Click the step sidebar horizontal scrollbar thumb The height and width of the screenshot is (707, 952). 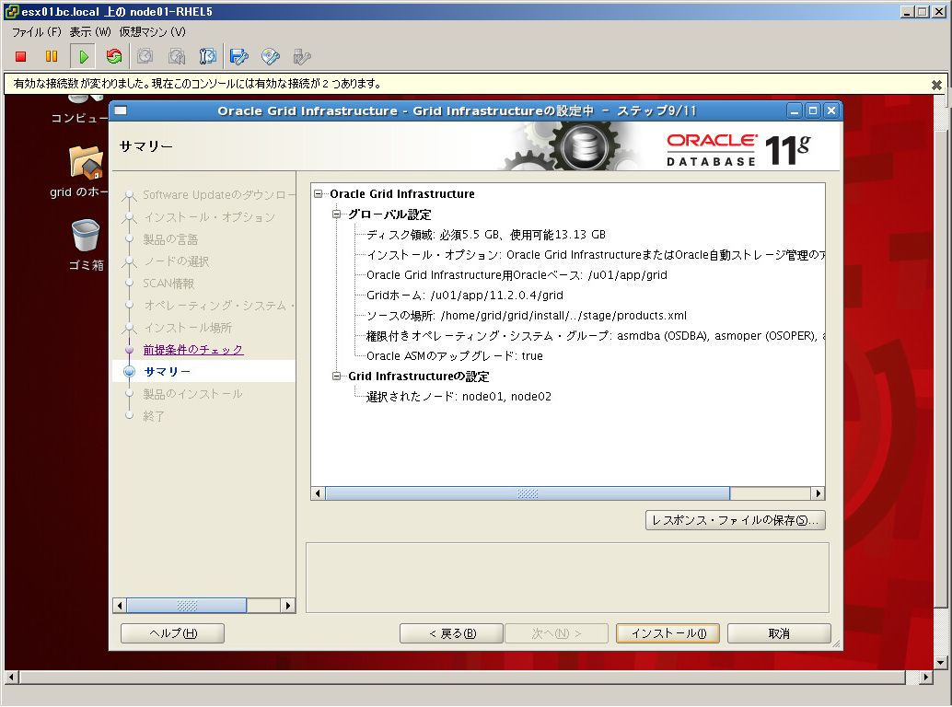click(x=186, y=605)
